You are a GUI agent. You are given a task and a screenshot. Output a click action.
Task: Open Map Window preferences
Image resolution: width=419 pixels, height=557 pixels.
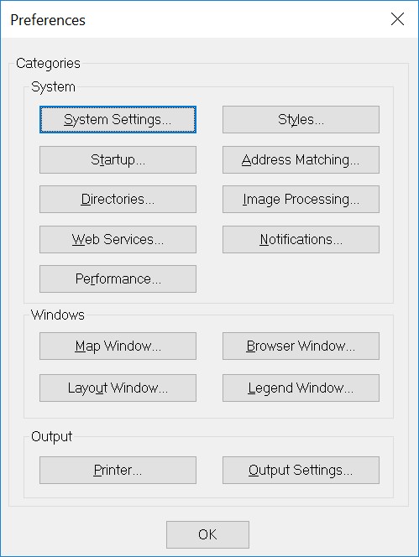click(118, 346)
